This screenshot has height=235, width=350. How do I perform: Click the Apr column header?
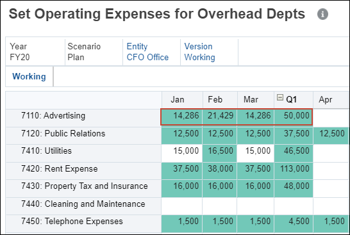click(331, 100)
